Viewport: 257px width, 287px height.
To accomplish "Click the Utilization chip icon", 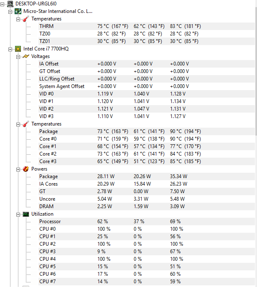I will coord(26,214).
